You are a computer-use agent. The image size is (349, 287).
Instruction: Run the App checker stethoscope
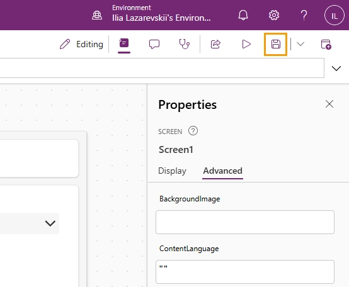[185, 44]
